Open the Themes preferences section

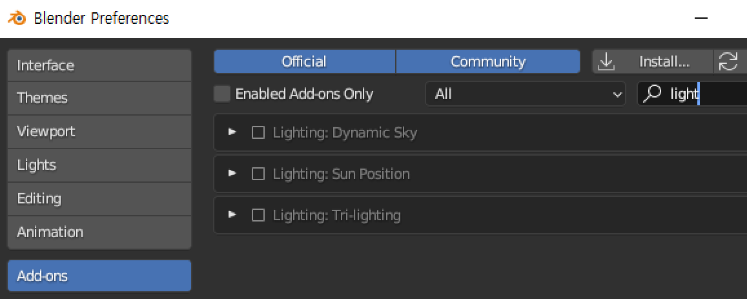pos(99,98)
